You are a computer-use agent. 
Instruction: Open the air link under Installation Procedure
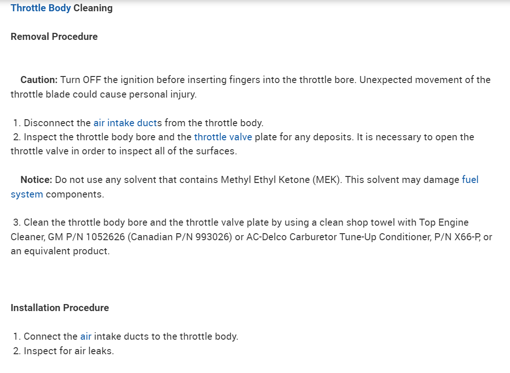(85, 336)
